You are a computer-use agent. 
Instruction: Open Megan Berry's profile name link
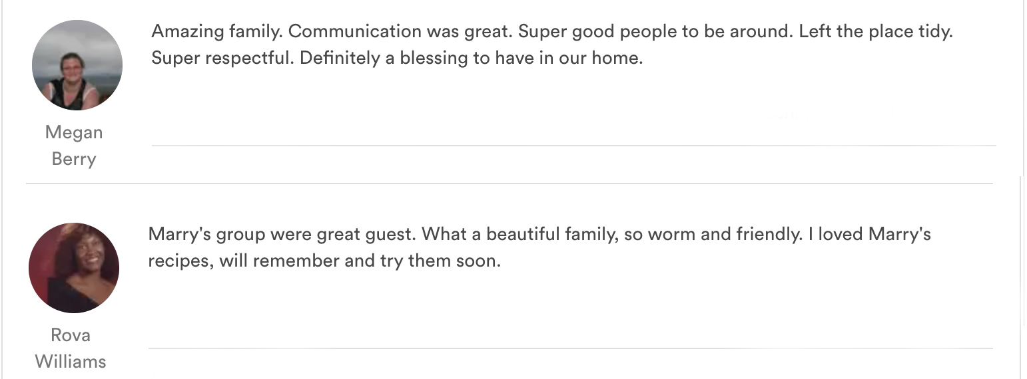[74, 146]
